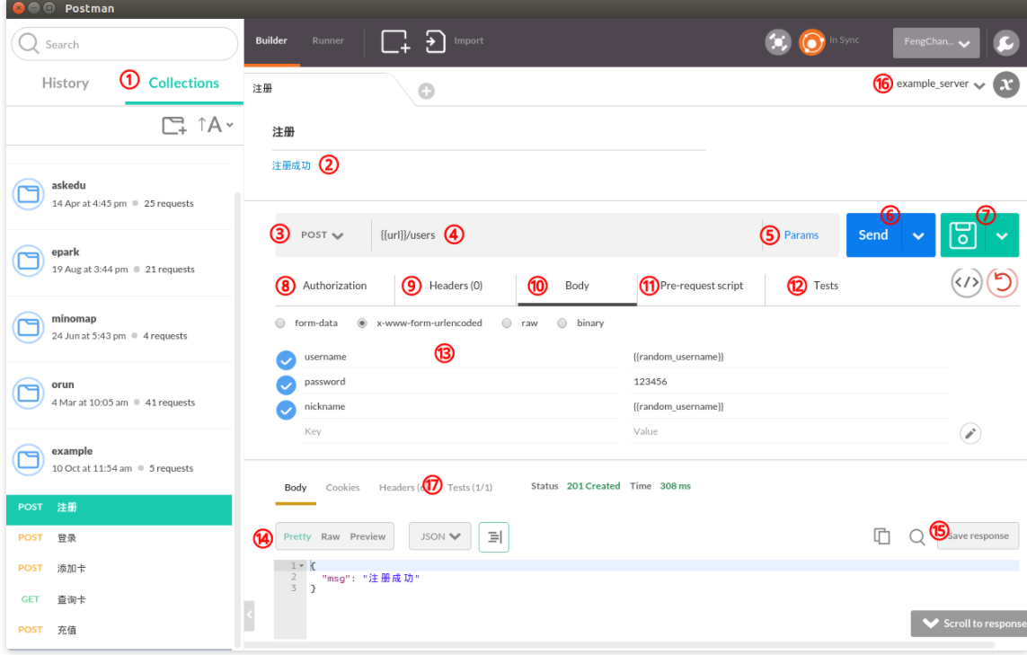Open the interceptor/proxy capture icon

point(778,42)
